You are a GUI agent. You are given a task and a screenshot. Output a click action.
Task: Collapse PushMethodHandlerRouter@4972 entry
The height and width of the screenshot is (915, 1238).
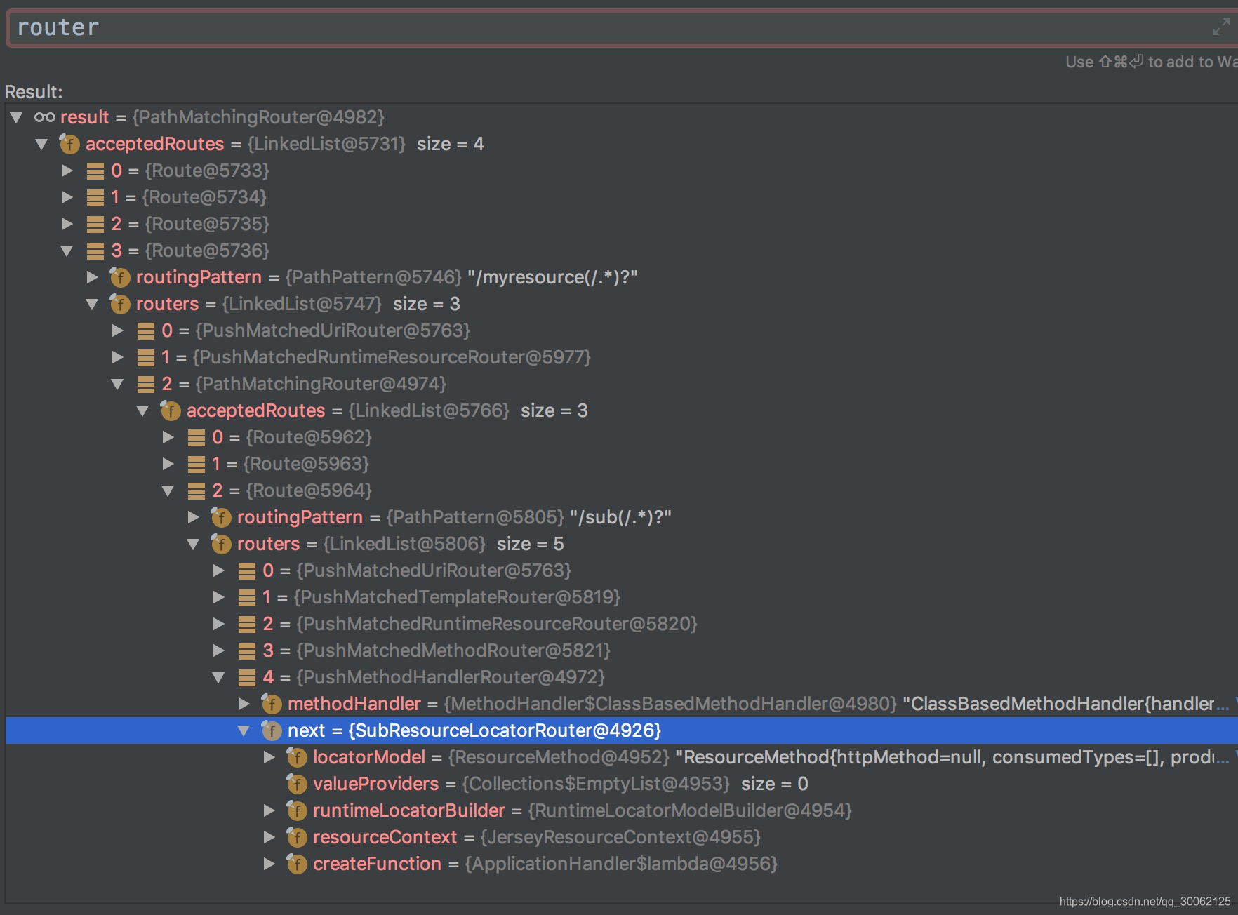coord(218,677)
